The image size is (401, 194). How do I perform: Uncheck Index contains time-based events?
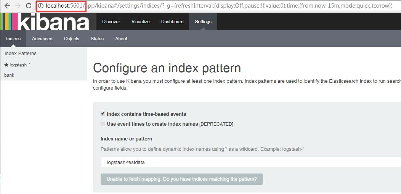tap(103, 113)
